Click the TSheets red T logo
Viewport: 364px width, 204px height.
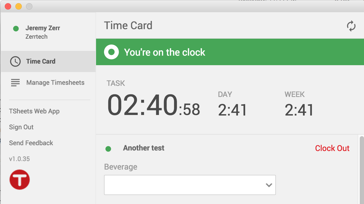[x=19, y=179]
